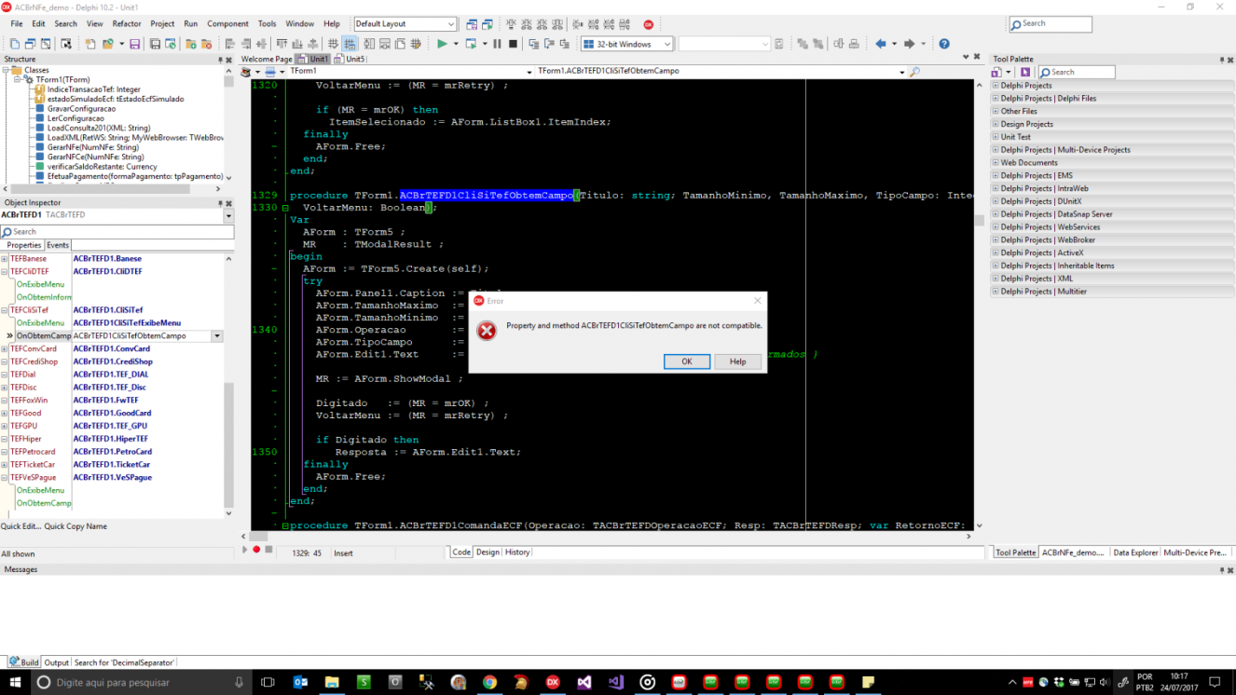Select GravarConfiguracao in Structure tree
This screenshot has height=695, width=1236.
click(x=82, y=109)
